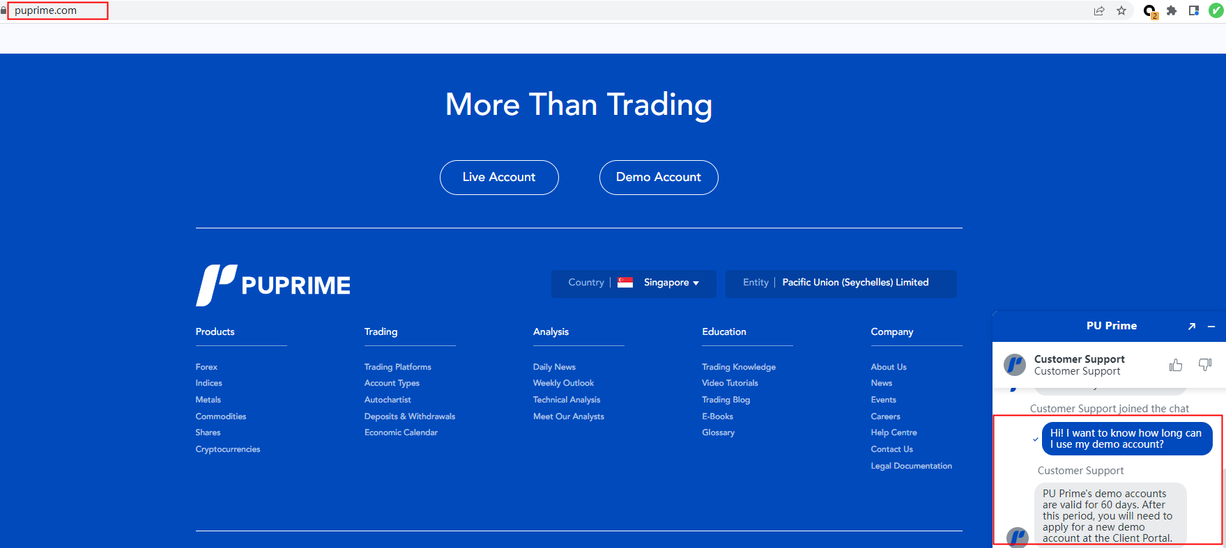Open the Help Centre
The width and height of the screenshot is (1226, 548).
pyautogui.click(x=894, y=432)
